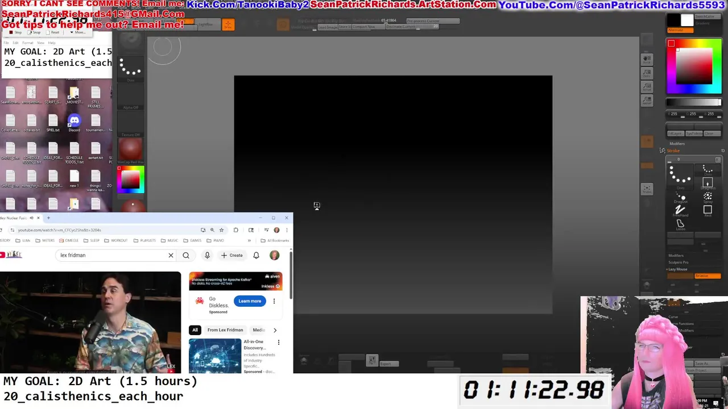Select the 'All' filter chip on YouTube
Image resolution: width=728 pixels, height=409 pixels.
click(x=195, y=330)
